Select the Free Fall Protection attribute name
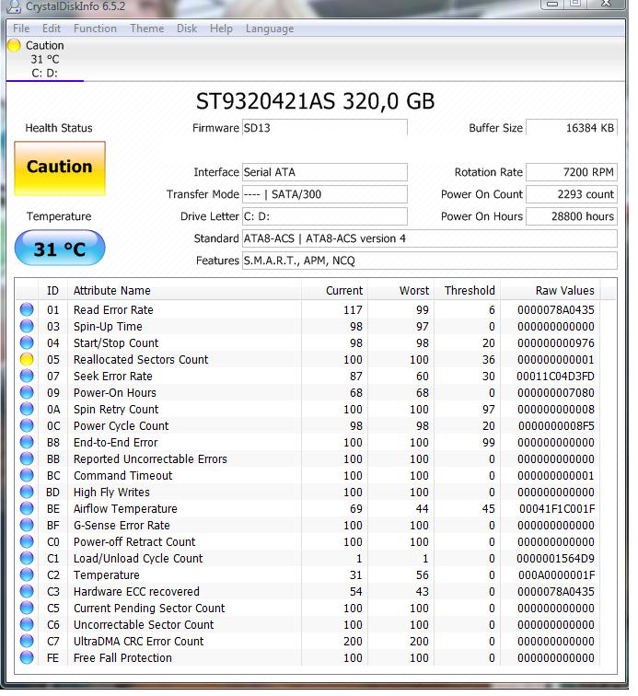This screenshot has width=638, height=696. click(x=122, y=658)
